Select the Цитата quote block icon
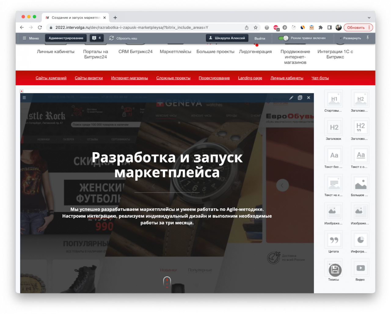 (x=334, y=240)
